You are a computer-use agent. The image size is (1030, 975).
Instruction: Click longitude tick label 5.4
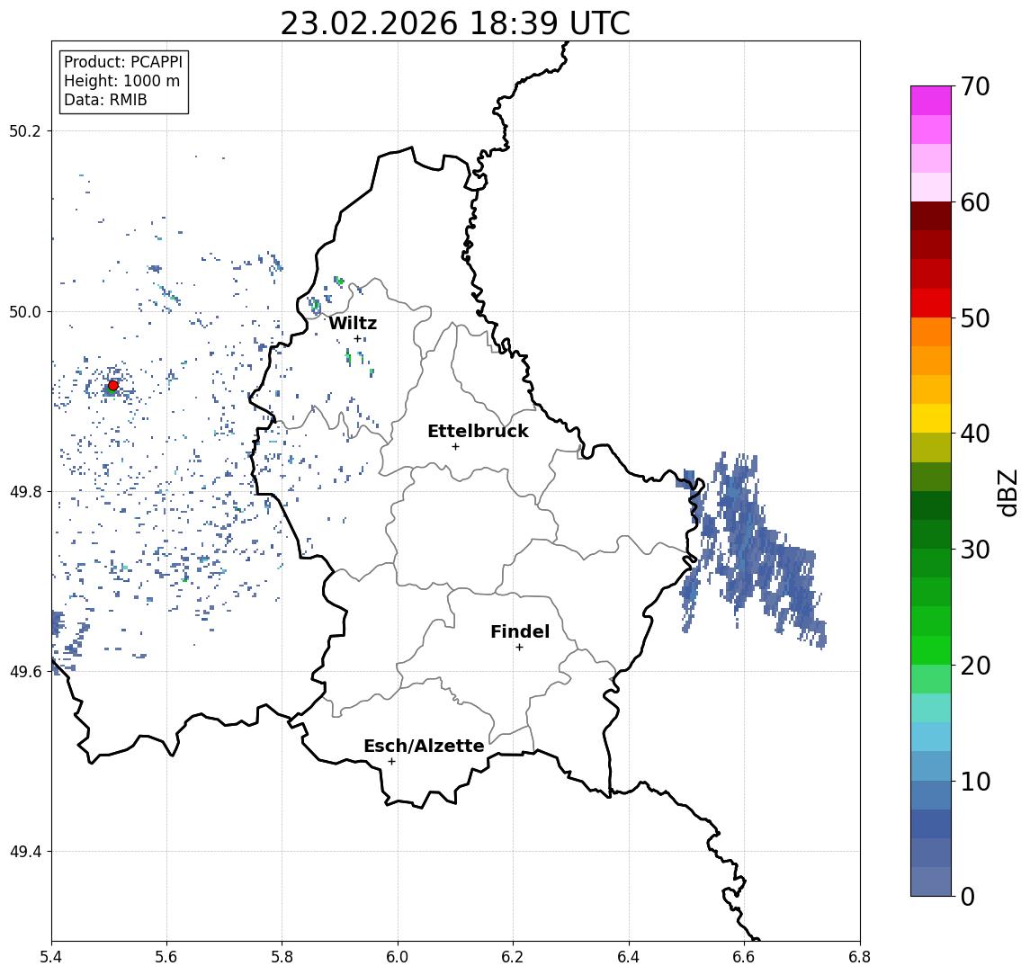[51, 957]
